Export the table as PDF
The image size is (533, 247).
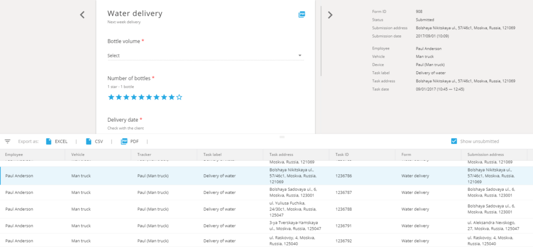[x=130, y=141]
